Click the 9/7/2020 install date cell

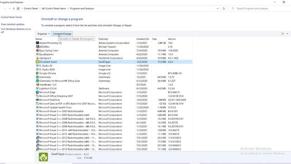tap(141, 85)
